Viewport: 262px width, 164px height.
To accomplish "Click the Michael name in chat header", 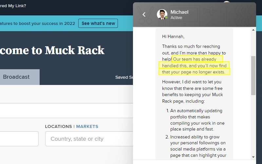I will point(179,12).
